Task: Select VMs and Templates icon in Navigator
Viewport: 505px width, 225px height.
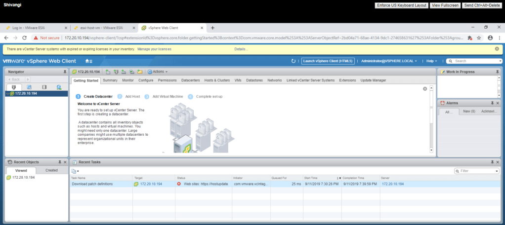Action: [29, 87]
